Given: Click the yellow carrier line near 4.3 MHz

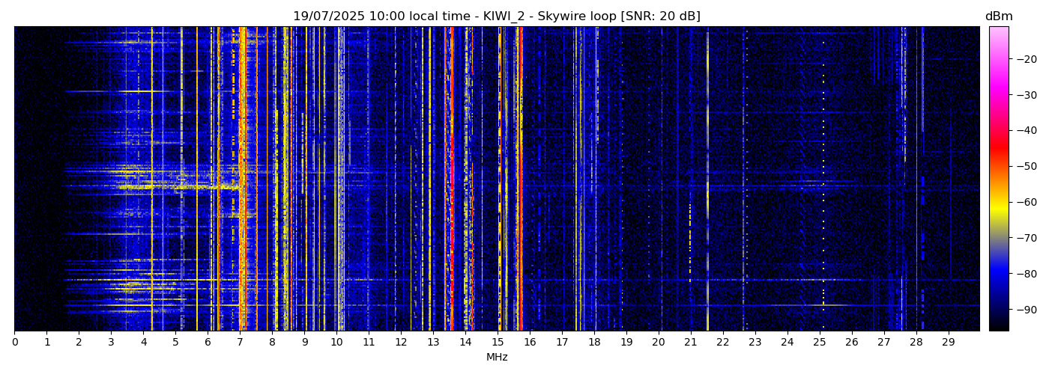Looking at the screenshot, I should 152,180.
